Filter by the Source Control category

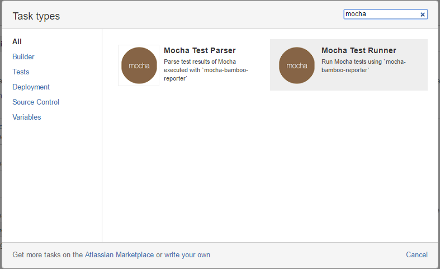pos(36,102)
